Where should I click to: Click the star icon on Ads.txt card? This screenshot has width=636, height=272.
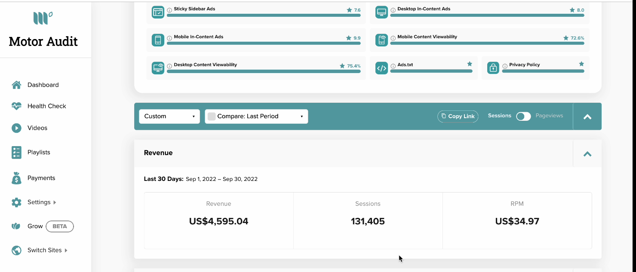point(470,64)
